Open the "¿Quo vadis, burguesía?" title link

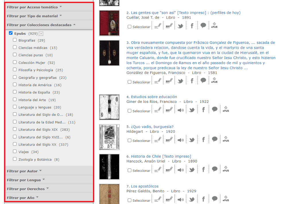coord(152,127)
